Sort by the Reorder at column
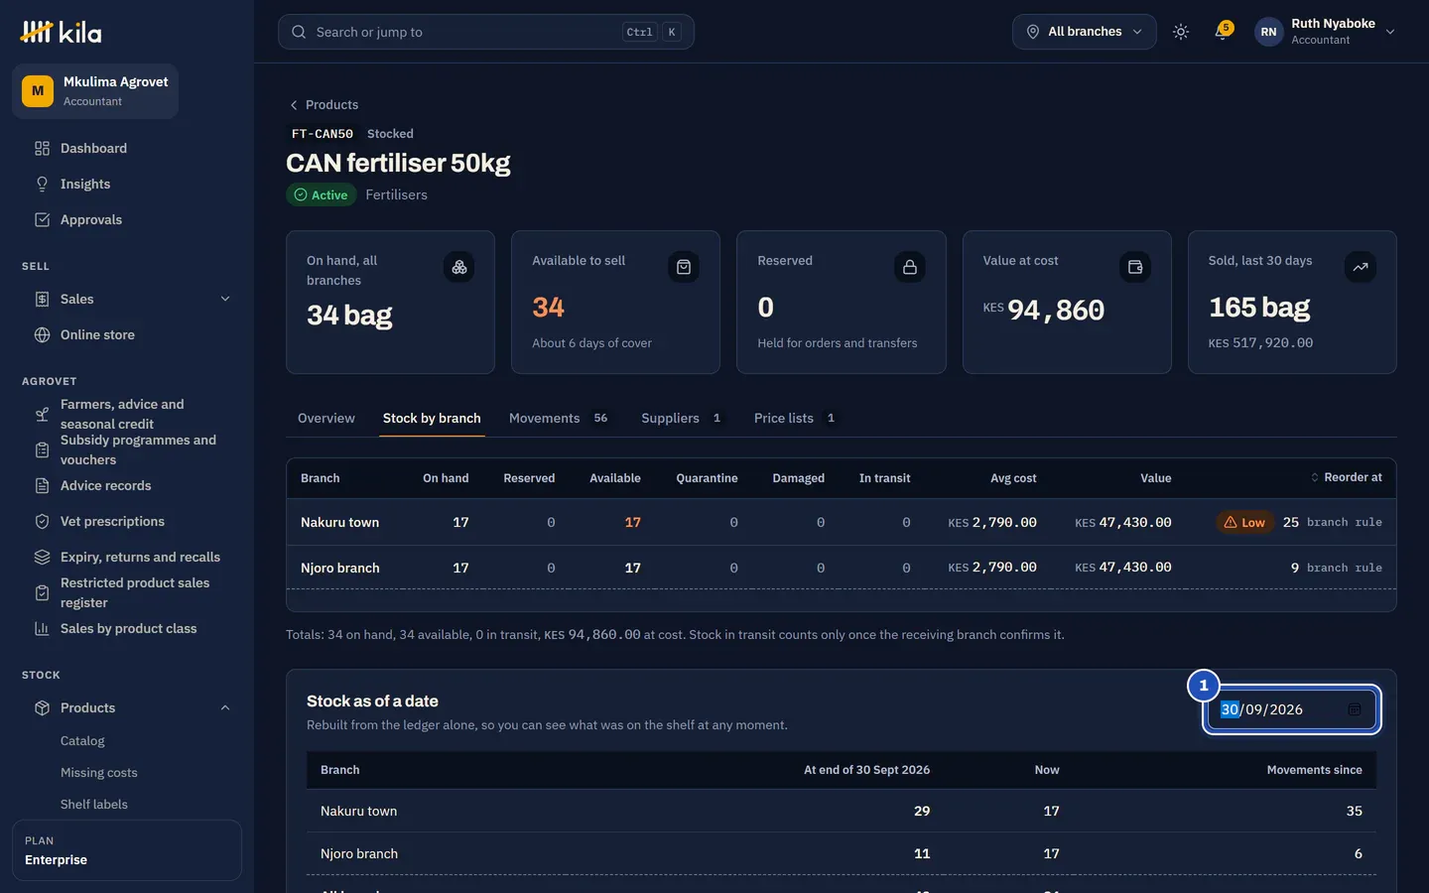 tap(1347, 477)
